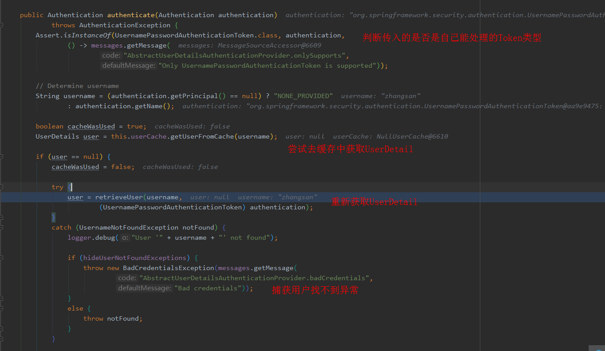Click the 'Assert' class reference
605x351 pixels.
pyautogui.click(x=48, y=35)
